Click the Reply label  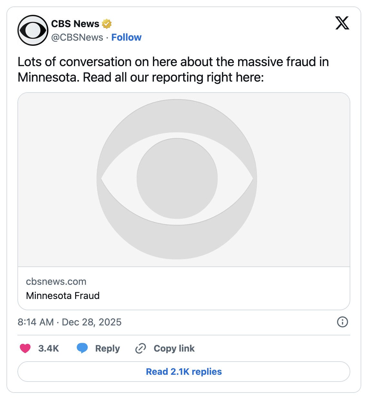click(107, 348)
